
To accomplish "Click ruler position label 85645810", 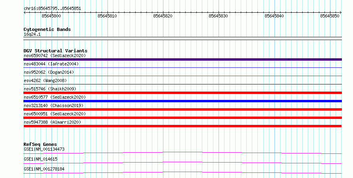I will coord(107,16).
